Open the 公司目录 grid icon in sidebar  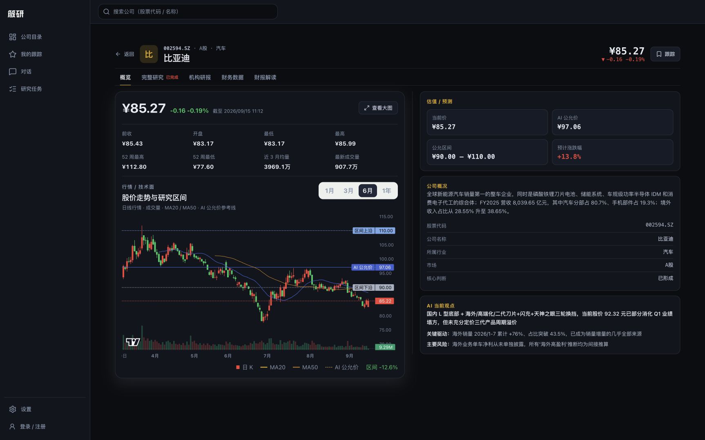13,37
